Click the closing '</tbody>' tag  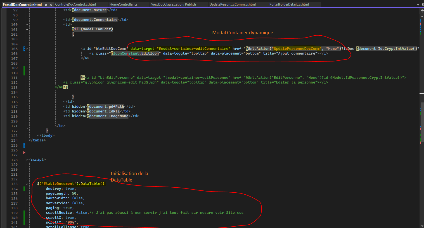46,136
